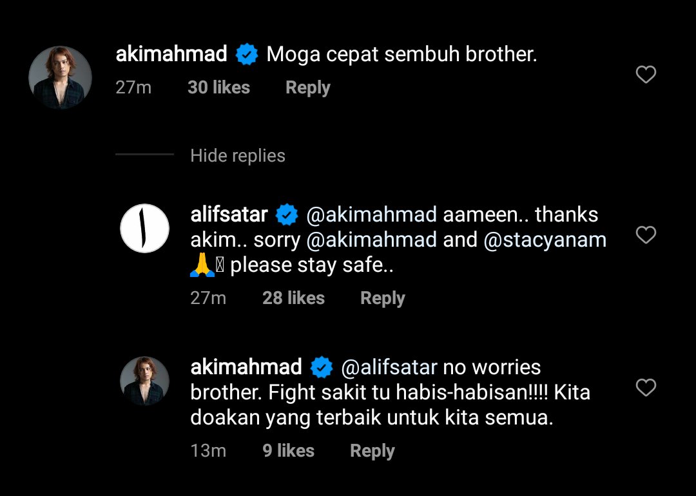This screenshot has height=496, width=696.
Task: Tap the @alifsatar mention in akimahmad's reply
Action: point(389,368)
